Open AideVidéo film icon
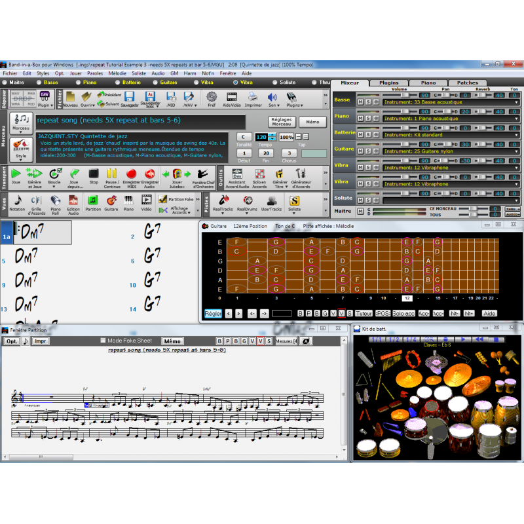The height and width of the screenshot is (524, 524). coord(232,97)
